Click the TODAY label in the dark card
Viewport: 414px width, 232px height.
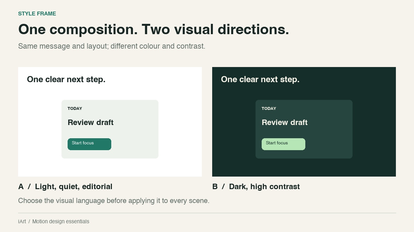click(269, 109)
